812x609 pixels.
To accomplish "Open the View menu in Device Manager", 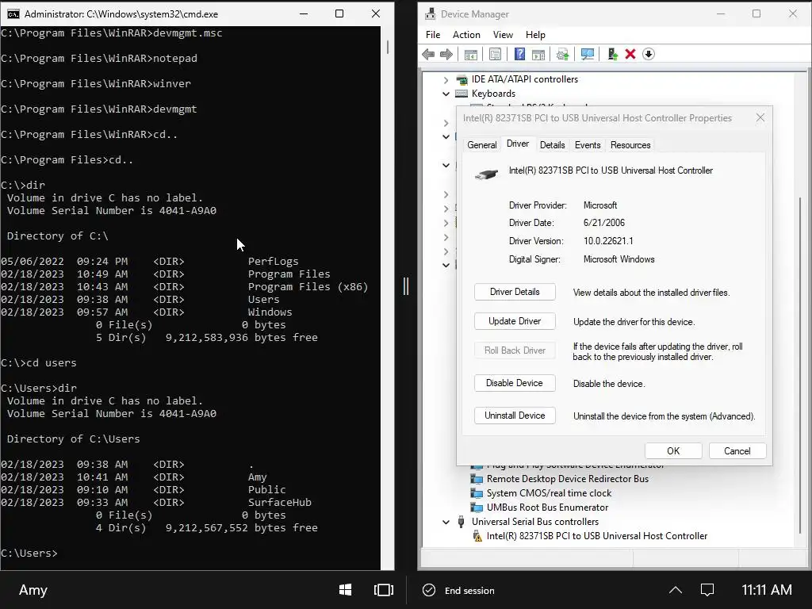I will point(503,35).
